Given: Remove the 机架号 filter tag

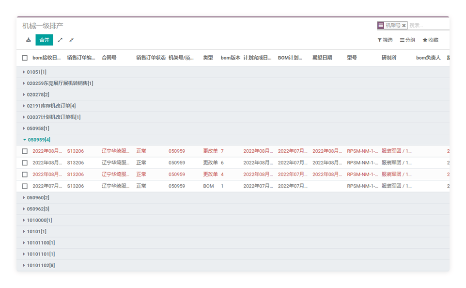Looking at the screenshot, I should point(404,25).
